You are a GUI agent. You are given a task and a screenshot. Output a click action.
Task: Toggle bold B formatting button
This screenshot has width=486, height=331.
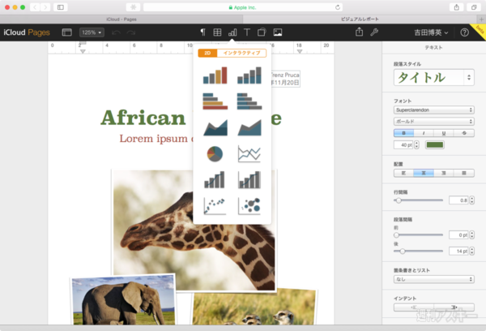pyautogui.click(x=403, y=133)
